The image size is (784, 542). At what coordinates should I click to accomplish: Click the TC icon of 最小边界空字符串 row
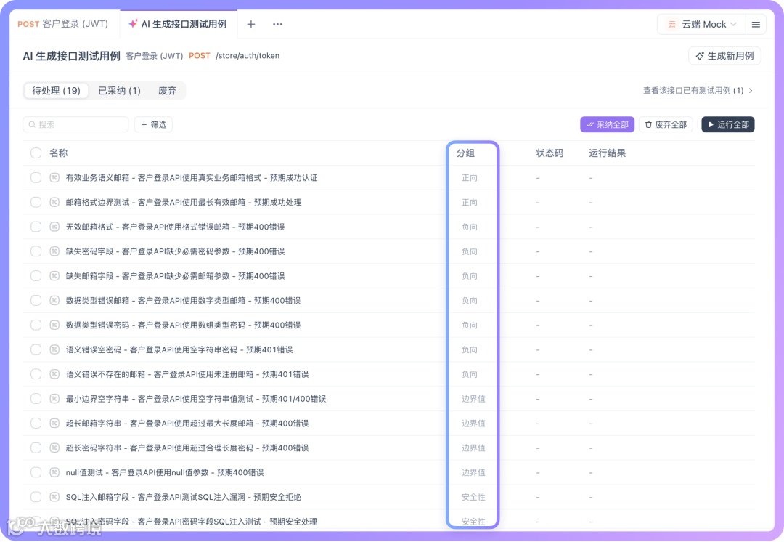pyautogui.click(x=54, y=398)
